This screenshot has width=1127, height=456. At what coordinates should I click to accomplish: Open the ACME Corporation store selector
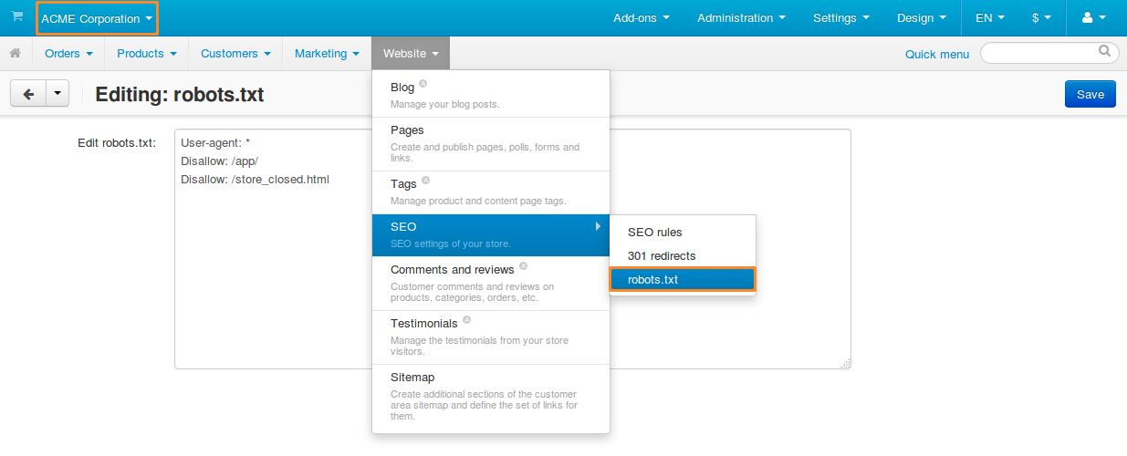[97, 18]
